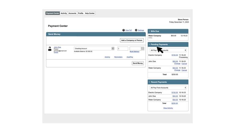
Task: Open the Profile tab
Action: click(x=81, y=13)
